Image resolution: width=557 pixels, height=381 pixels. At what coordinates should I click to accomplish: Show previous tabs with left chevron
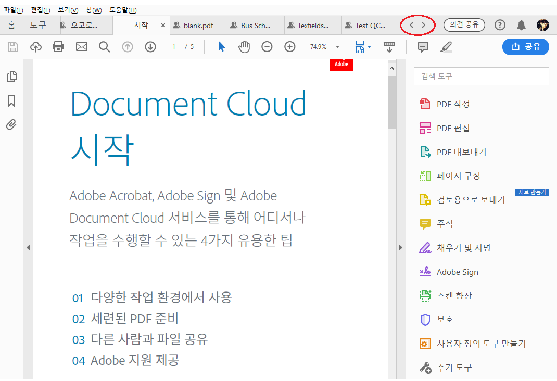coord(412,25)
